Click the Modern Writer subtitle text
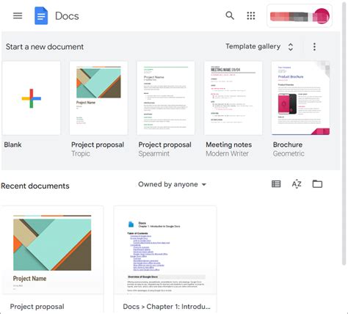The width and height of the screenshot is (348, 314). click(x=227, y=153)
